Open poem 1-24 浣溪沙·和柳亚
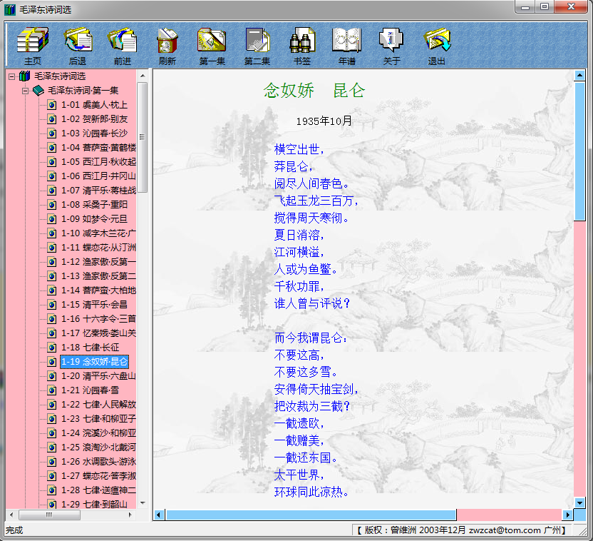The image size is (593, 541). click(x=98, y=433)
